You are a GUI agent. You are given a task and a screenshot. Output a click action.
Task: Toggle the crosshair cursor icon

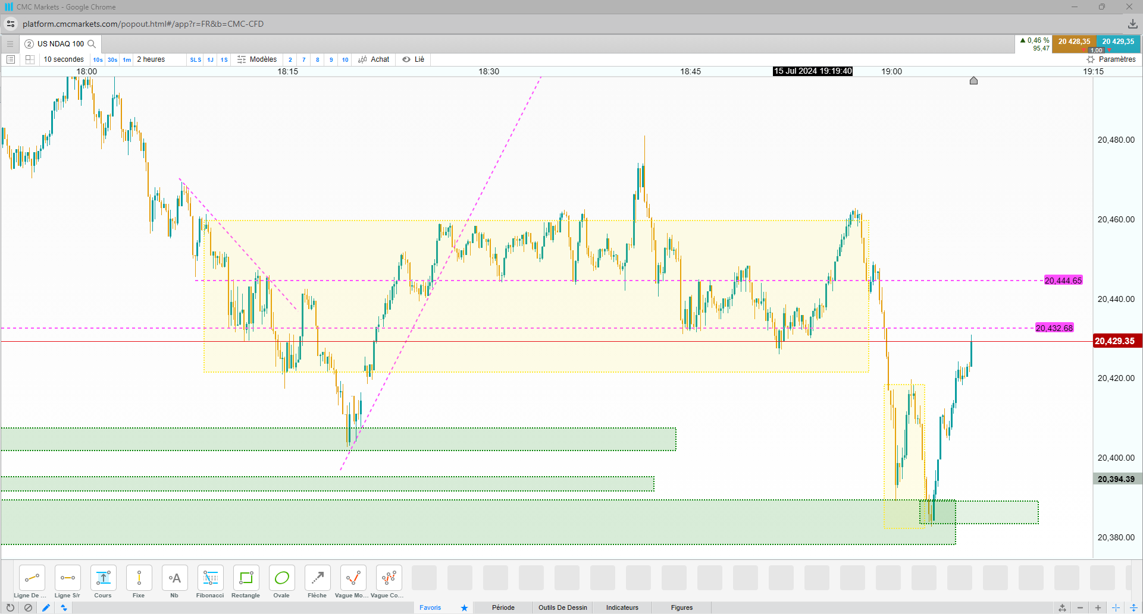[x=1116, y=607]
